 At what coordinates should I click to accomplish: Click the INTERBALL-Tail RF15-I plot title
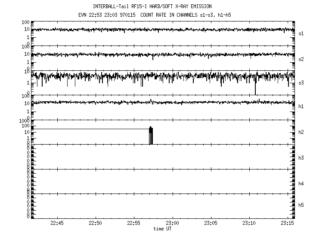point(152,6)
